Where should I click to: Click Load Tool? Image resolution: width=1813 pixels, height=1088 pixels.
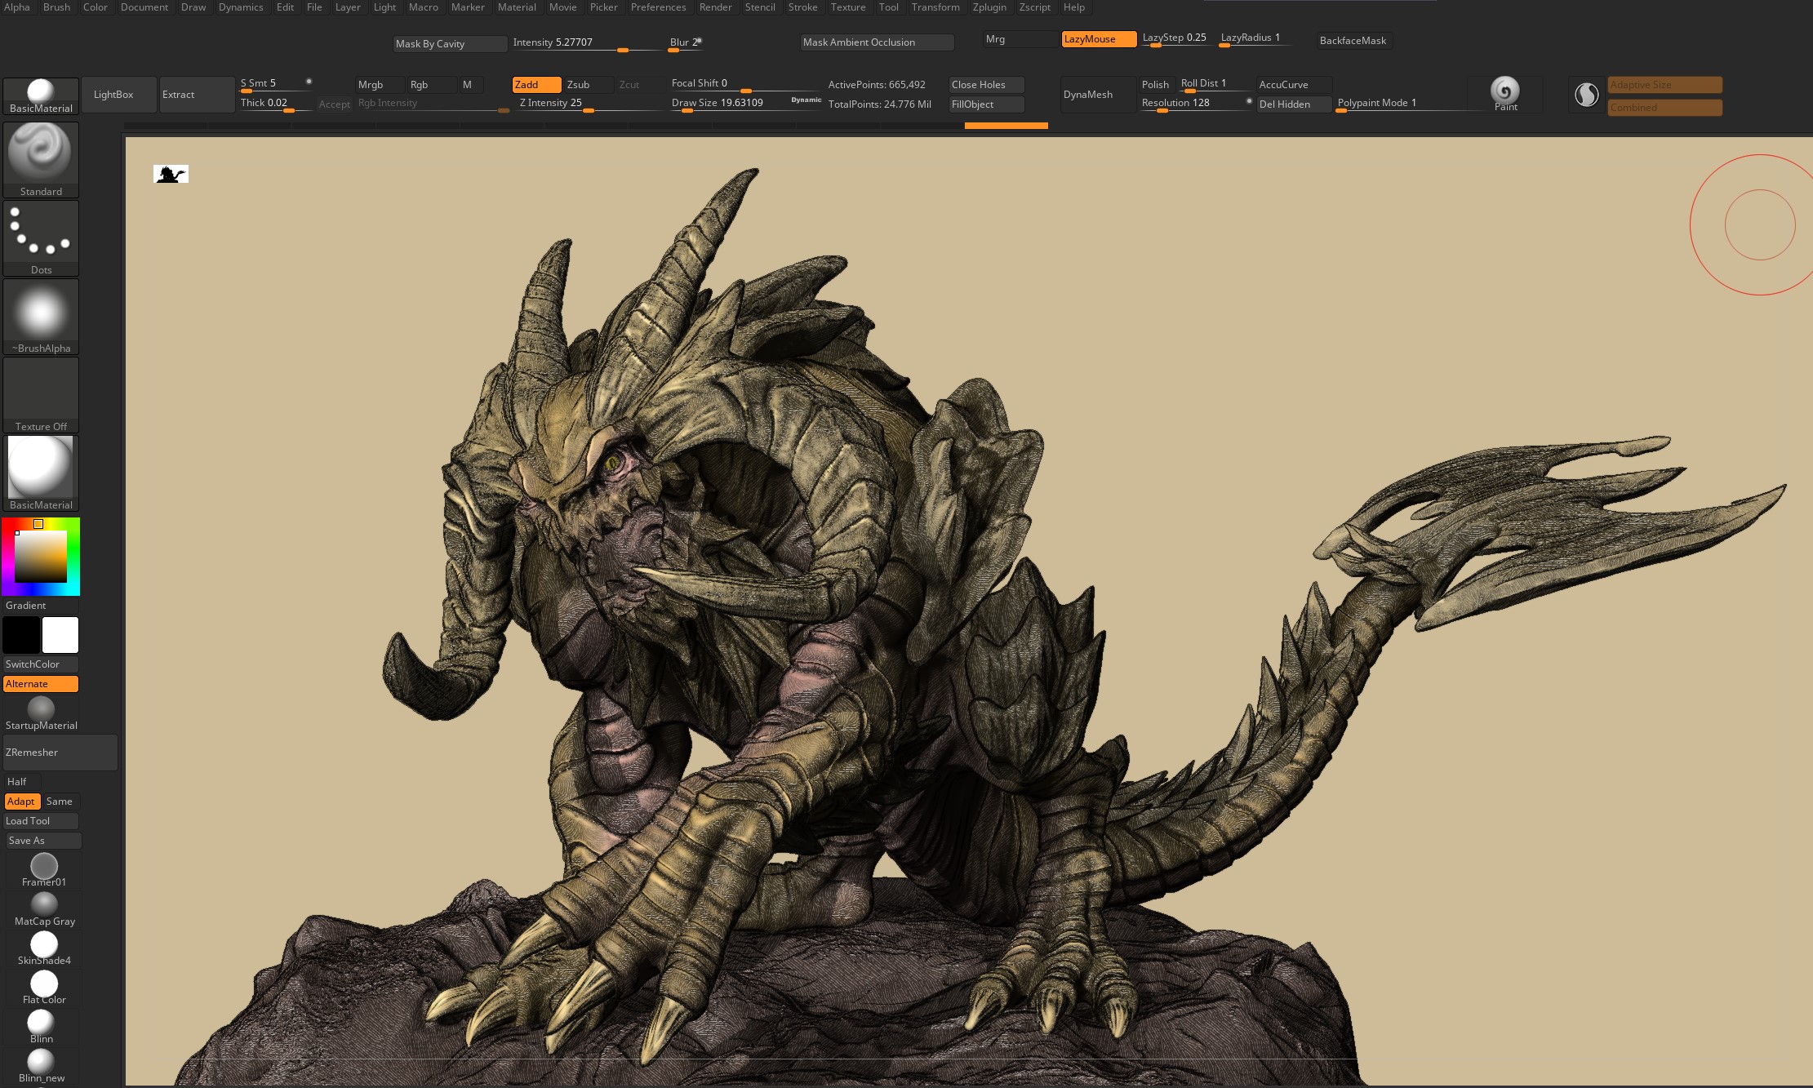[x=41, y=821]
